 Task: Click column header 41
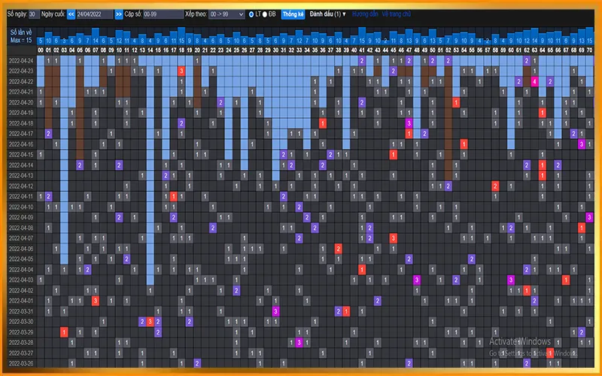click(362, 50)
